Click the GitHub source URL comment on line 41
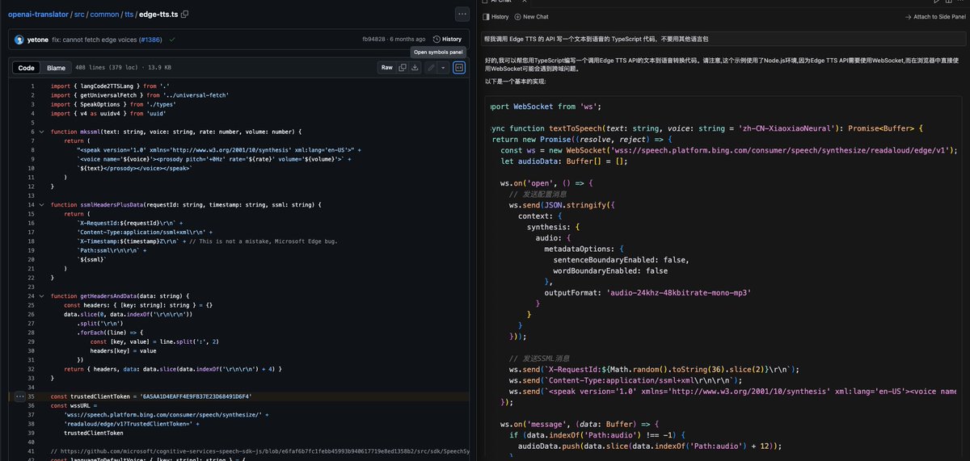The width and height of the screenshot is (970, 461). point(259,451)
